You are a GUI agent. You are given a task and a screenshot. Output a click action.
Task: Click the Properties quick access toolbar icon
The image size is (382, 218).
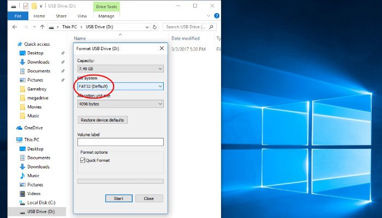pos(26,6)
